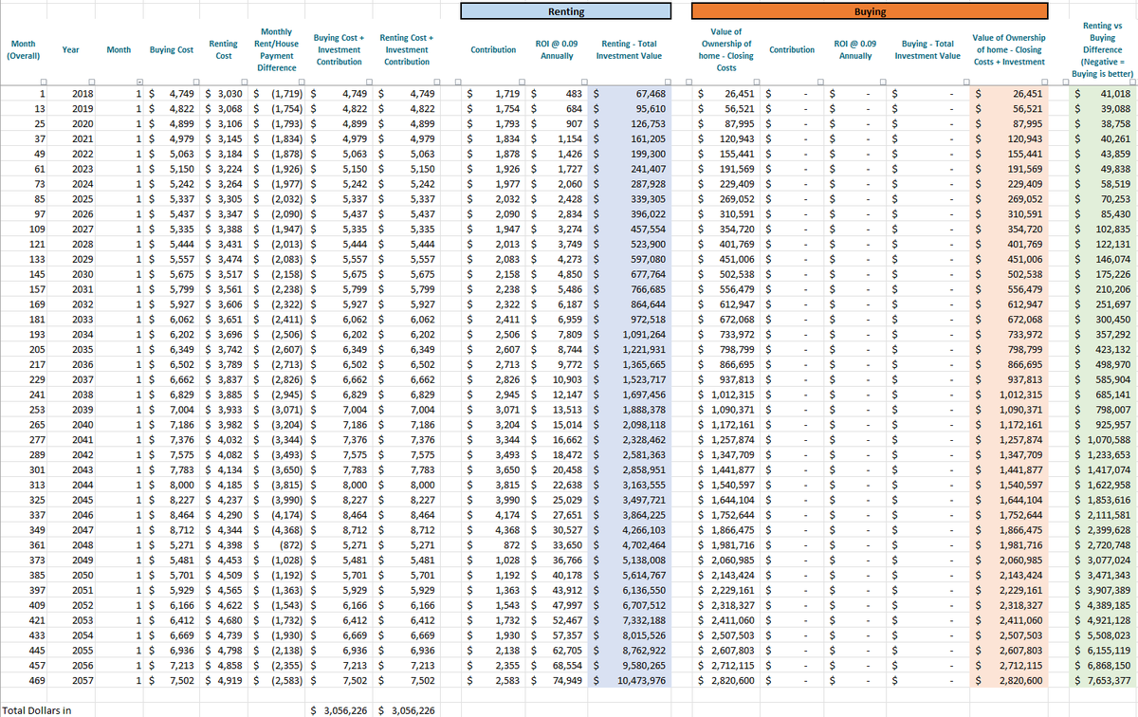
Task: Select renting total value 10,473,976
Action: [x=632, y=680]
